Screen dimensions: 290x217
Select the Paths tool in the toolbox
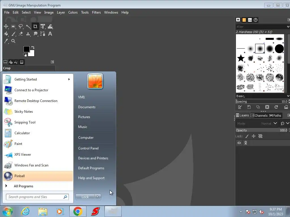click(x=43, y=34)
